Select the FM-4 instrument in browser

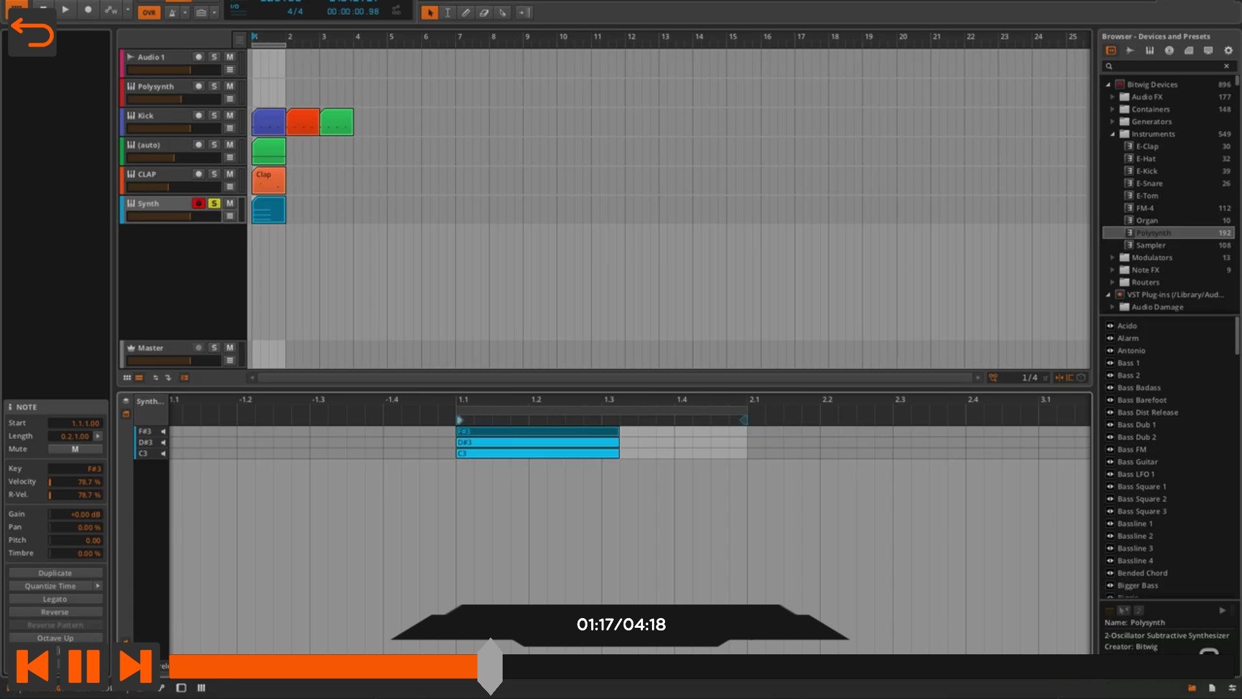1168,208
